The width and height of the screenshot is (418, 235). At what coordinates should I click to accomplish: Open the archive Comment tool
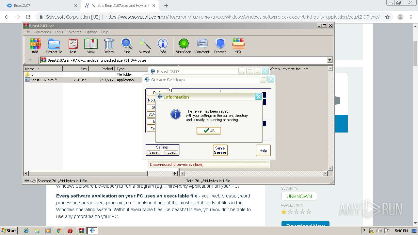(202, 46)
